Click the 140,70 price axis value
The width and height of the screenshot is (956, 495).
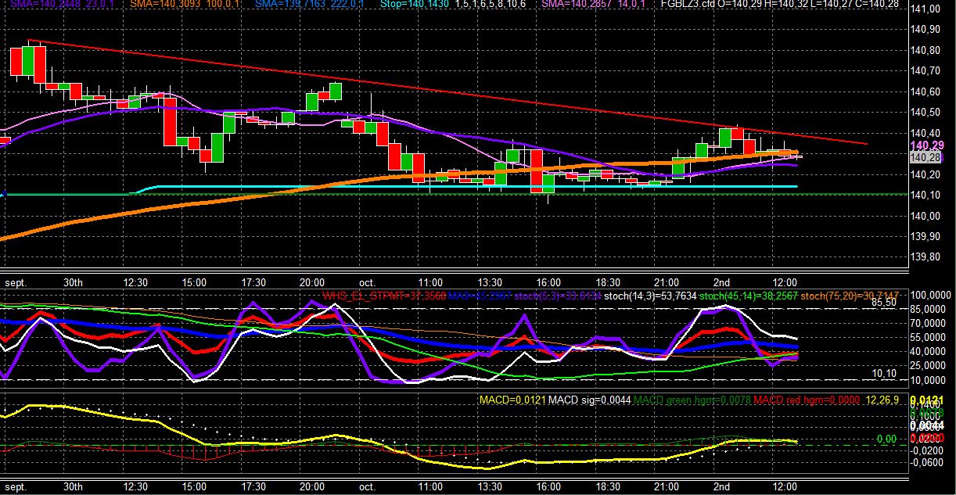tap(926, 71)
